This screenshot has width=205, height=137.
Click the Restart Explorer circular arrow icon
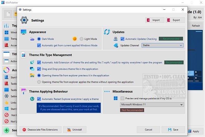[32, 99]
